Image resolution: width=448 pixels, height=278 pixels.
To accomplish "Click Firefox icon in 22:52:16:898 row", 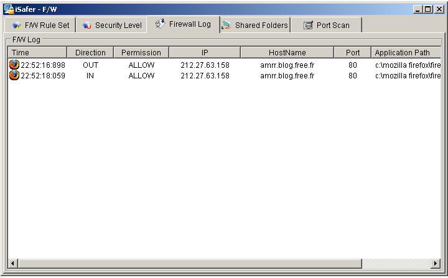I will tap(14, 65).
